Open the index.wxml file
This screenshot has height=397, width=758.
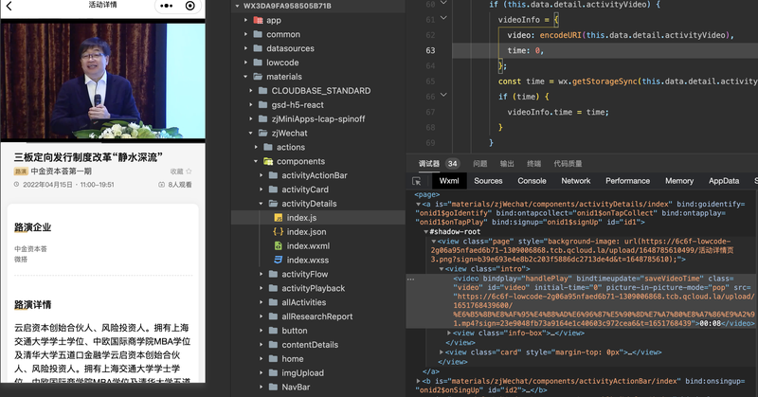pyautogui.click(x=307, y=245)
